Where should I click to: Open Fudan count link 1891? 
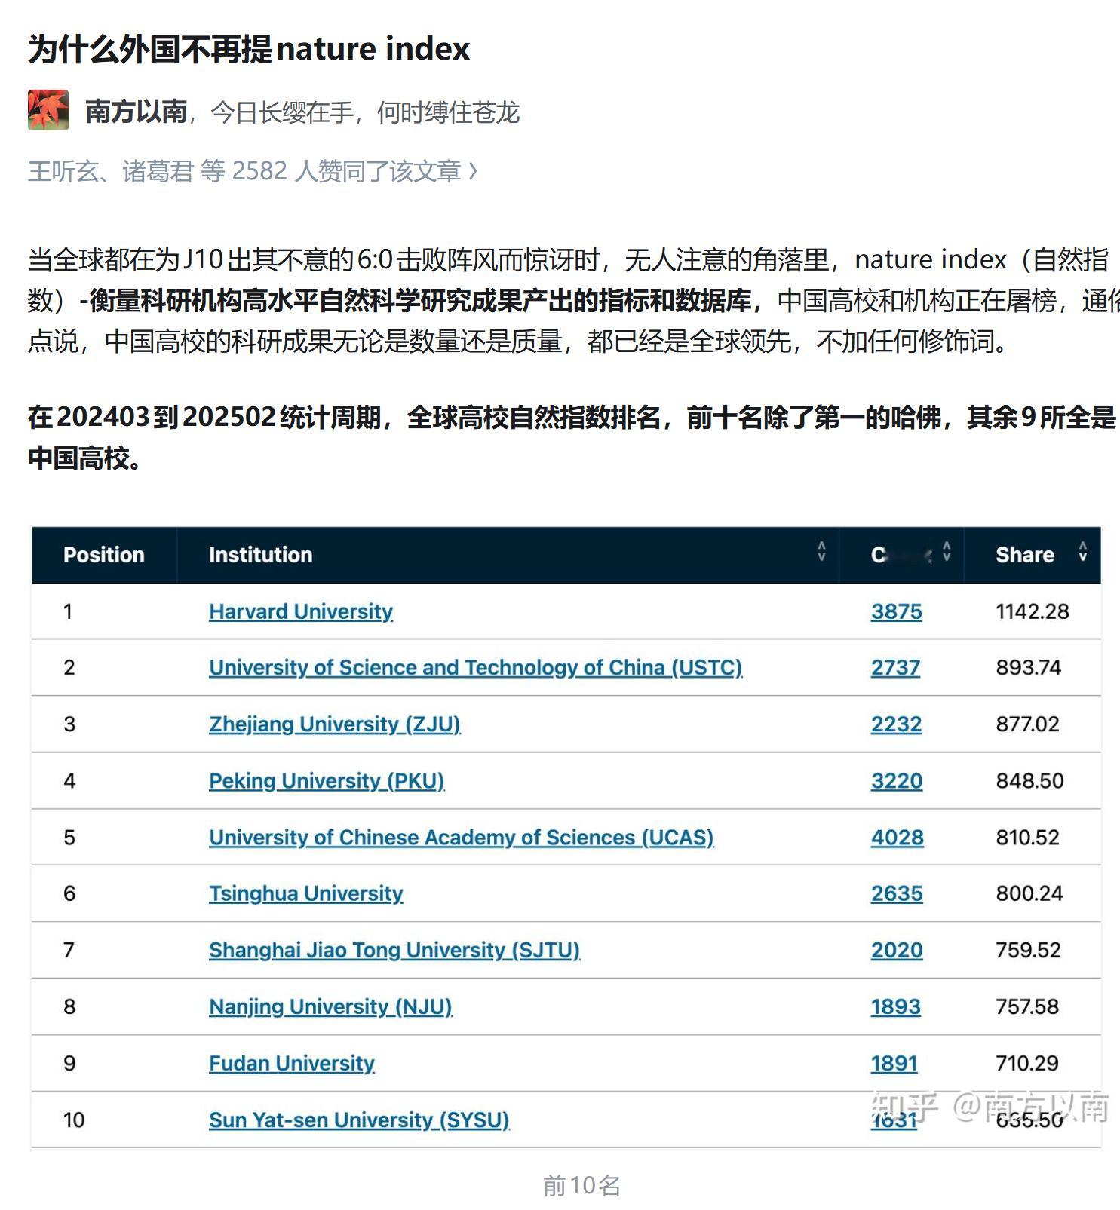click(x=894, y=1063)
